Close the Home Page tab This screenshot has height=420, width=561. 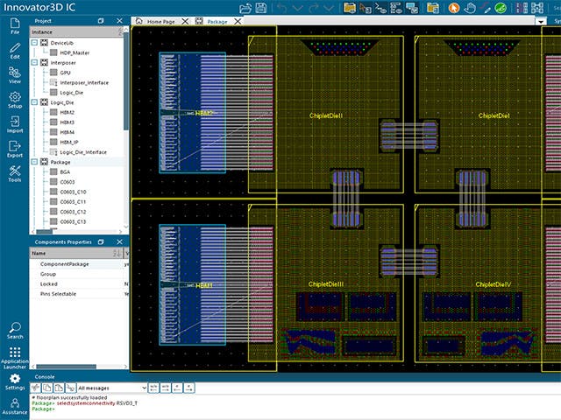185,21
